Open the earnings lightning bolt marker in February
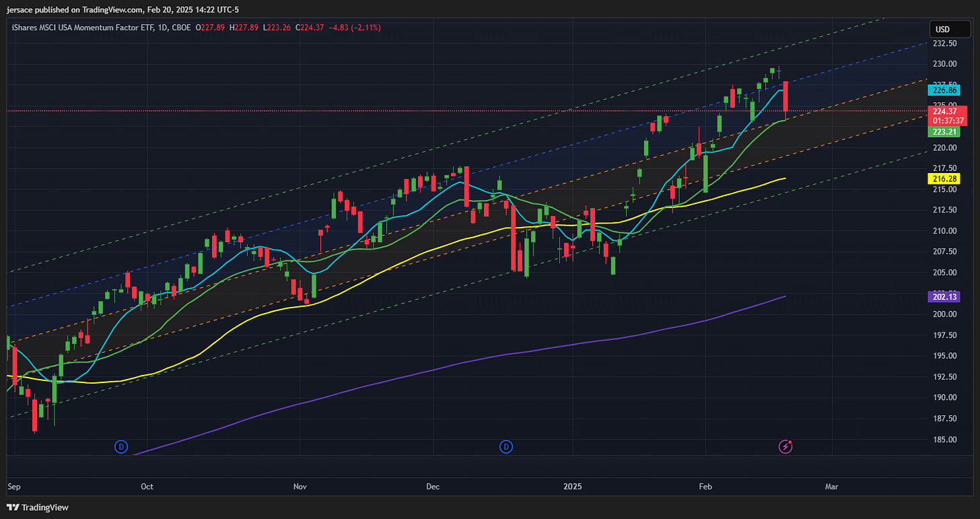The height and width of the screenshot is (519, 980). click(785, 446)
